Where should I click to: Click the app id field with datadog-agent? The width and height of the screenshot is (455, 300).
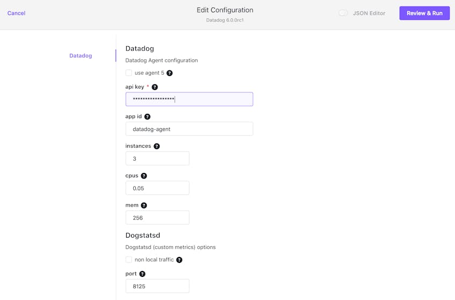189,128
